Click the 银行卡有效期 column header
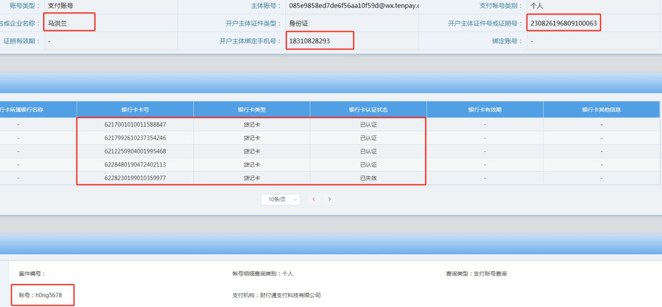This screenshot has width=662, height=307. point(485,110)
